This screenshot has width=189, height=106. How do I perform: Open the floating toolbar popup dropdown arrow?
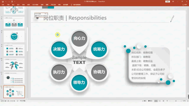(x=45, y=14)
